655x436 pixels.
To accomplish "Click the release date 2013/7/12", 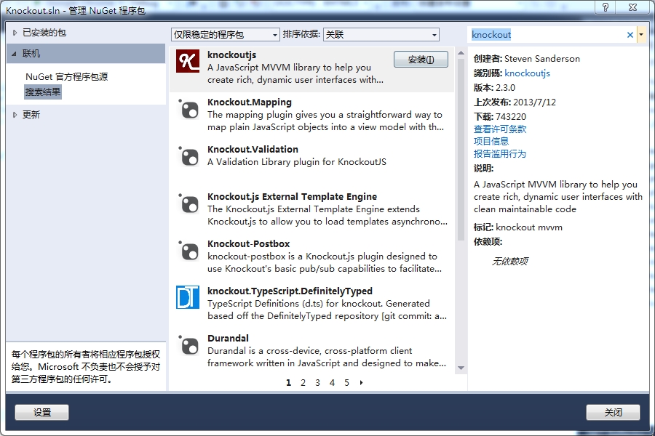I will click(x=534, y=102).
